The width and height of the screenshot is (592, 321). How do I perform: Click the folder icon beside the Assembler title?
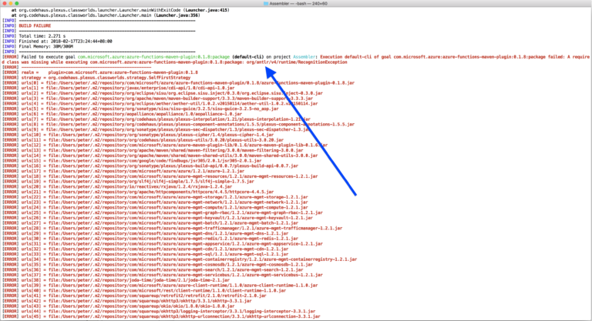point(266,3)
